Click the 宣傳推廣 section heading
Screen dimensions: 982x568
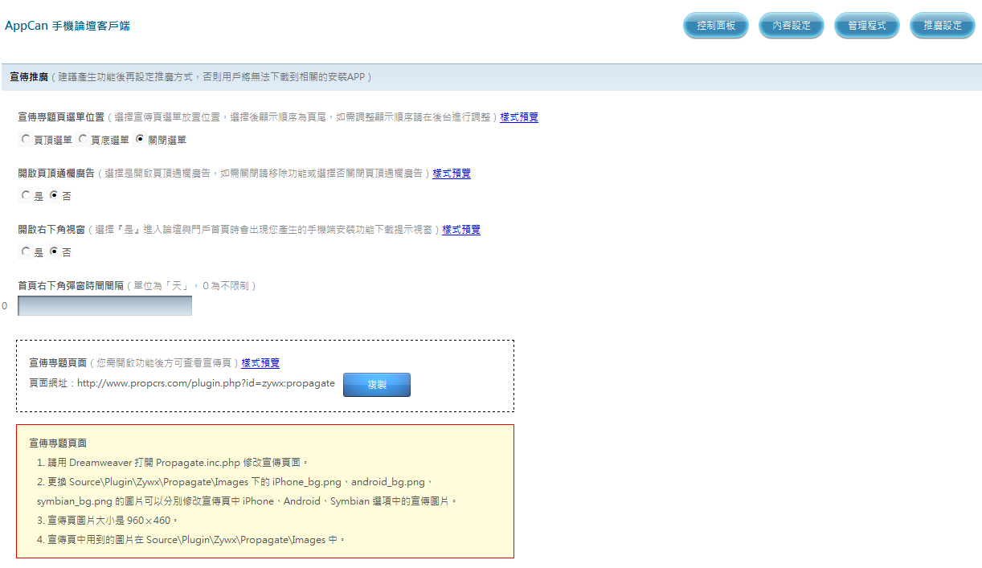coord(28,77)
